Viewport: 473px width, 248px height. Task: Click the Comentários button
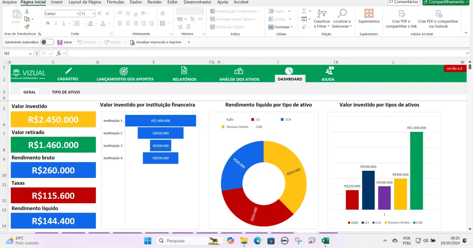404,2
